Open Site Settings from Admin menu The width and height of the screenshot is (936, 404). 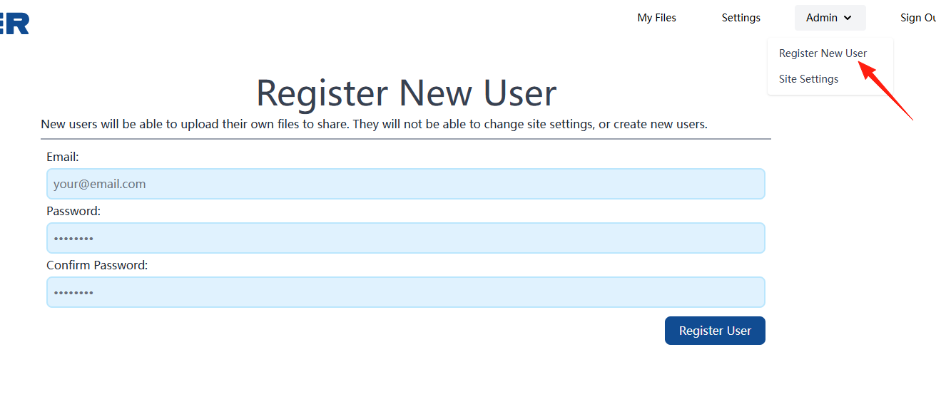[x=808, y=79]
